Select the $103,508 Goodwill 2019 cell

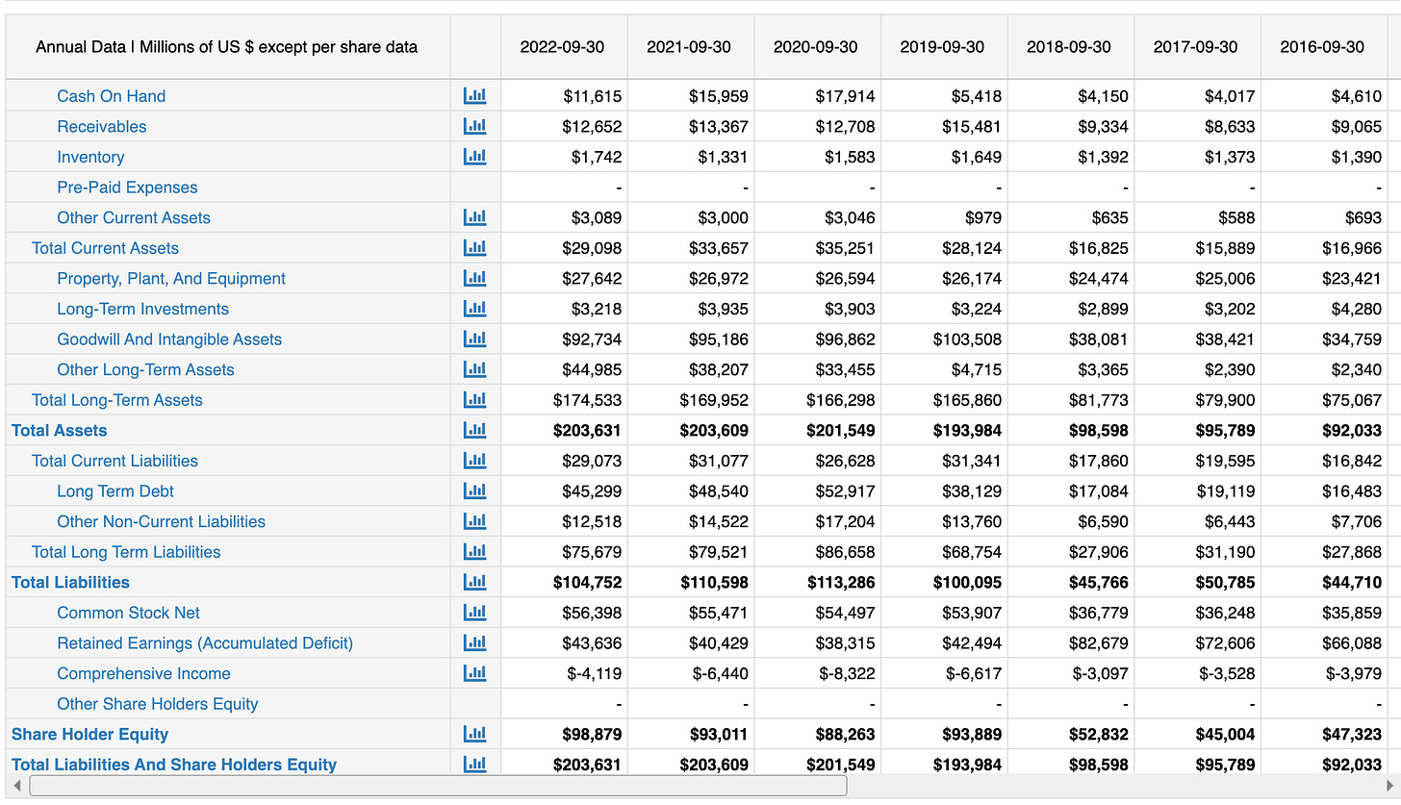(945, 340)
